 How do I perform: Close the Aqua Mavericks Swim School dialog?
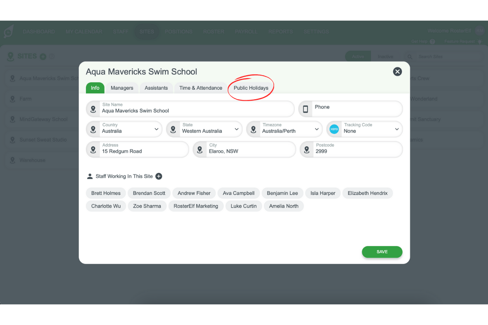[397, 71]
